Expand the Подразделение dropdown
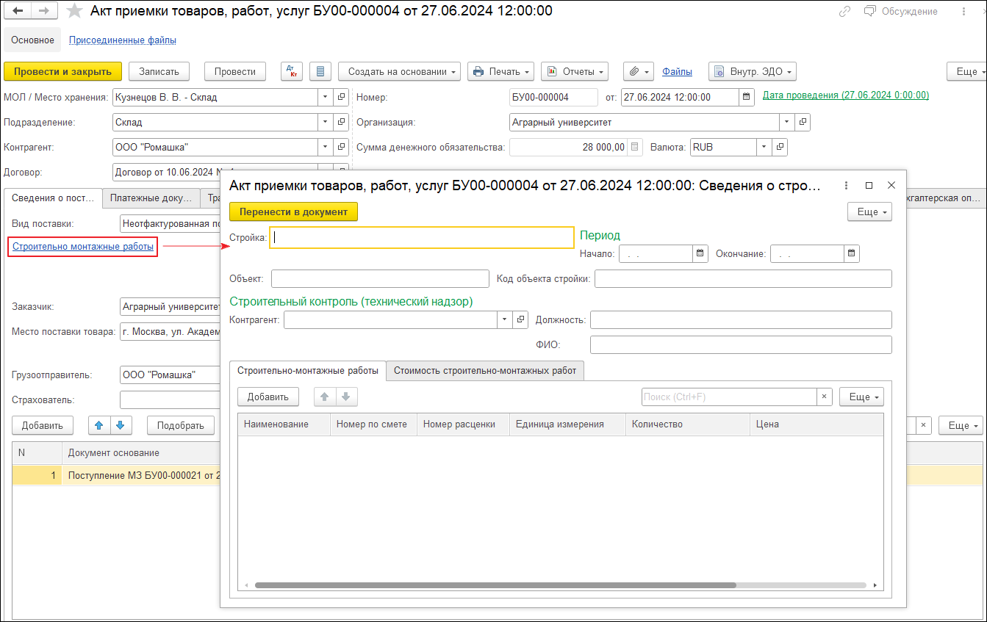This screenshot has height=622, width=987. tap(326, 122)
